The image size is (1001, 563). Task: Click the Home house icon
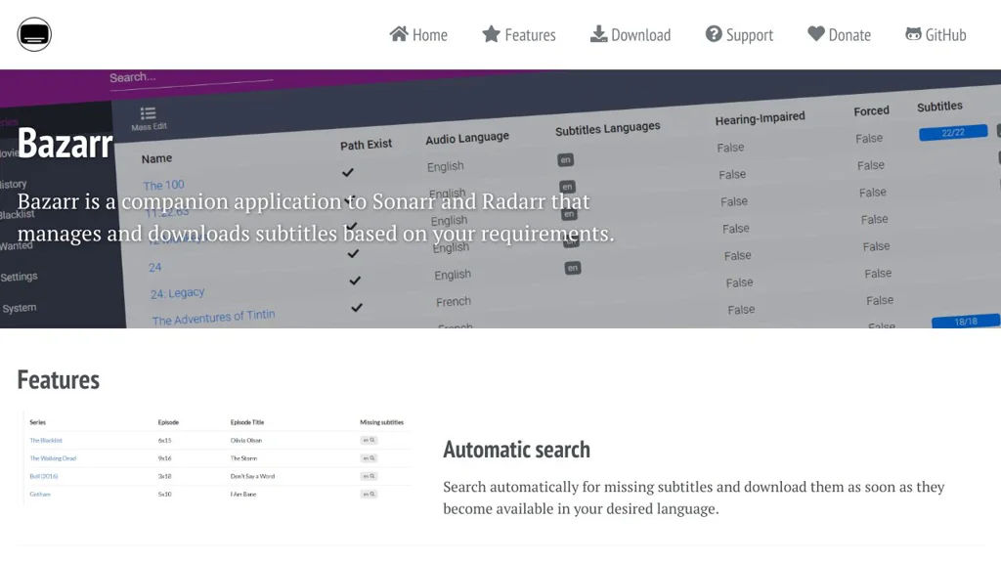pos(399,34)
